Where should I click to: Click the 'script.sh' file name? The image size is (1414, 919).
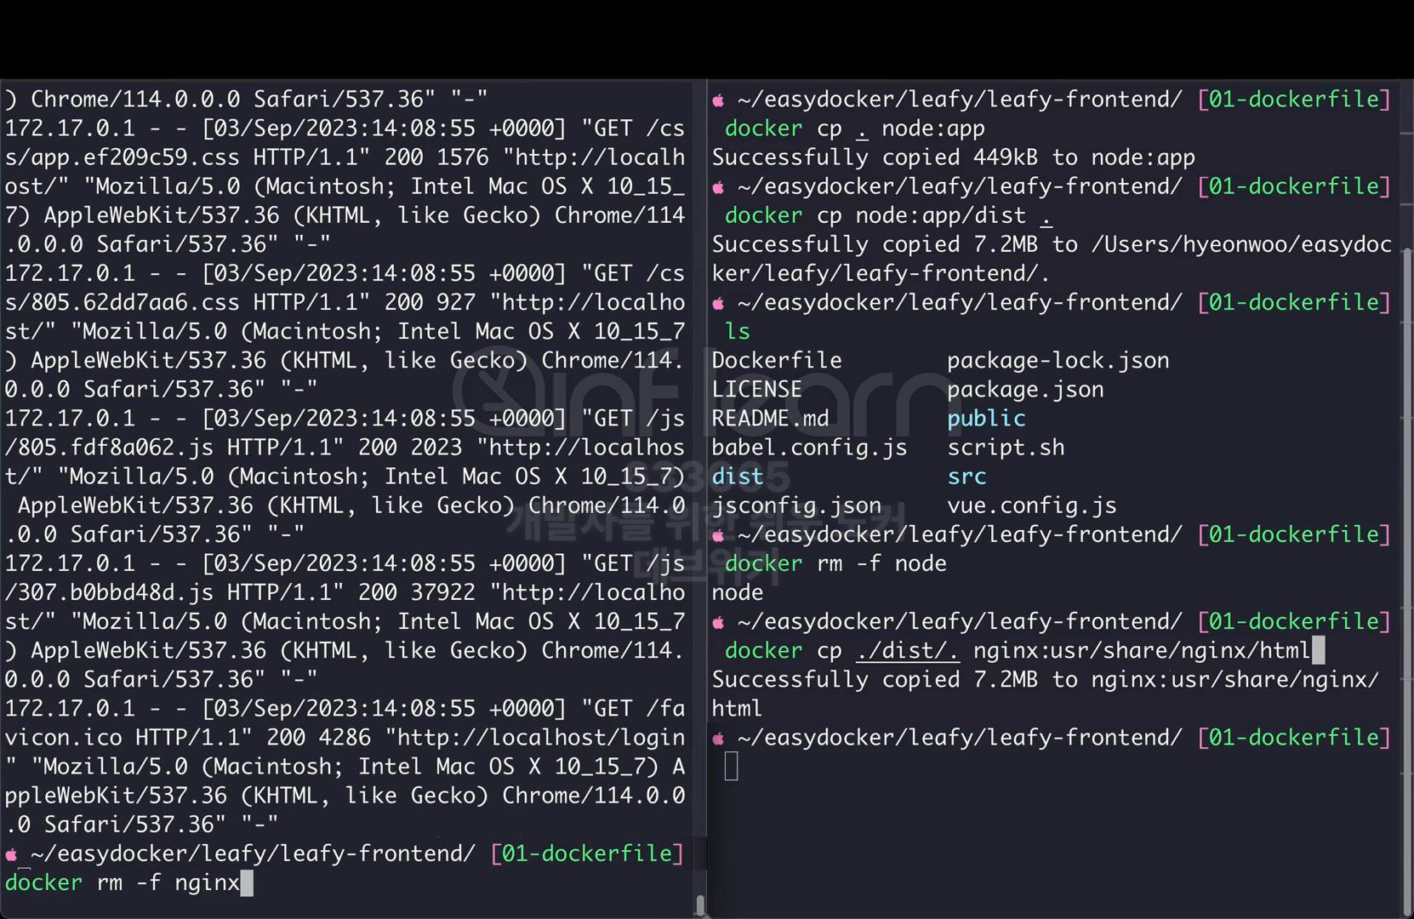[1006, 448]
